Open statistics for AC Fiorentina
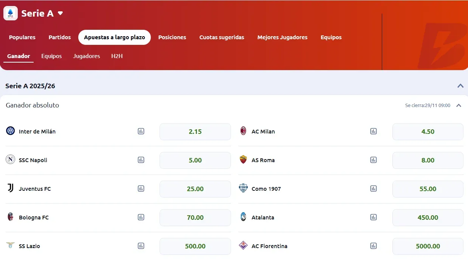Image resolution: width=468 pixels, height=259 pixels. click(373, 246)
